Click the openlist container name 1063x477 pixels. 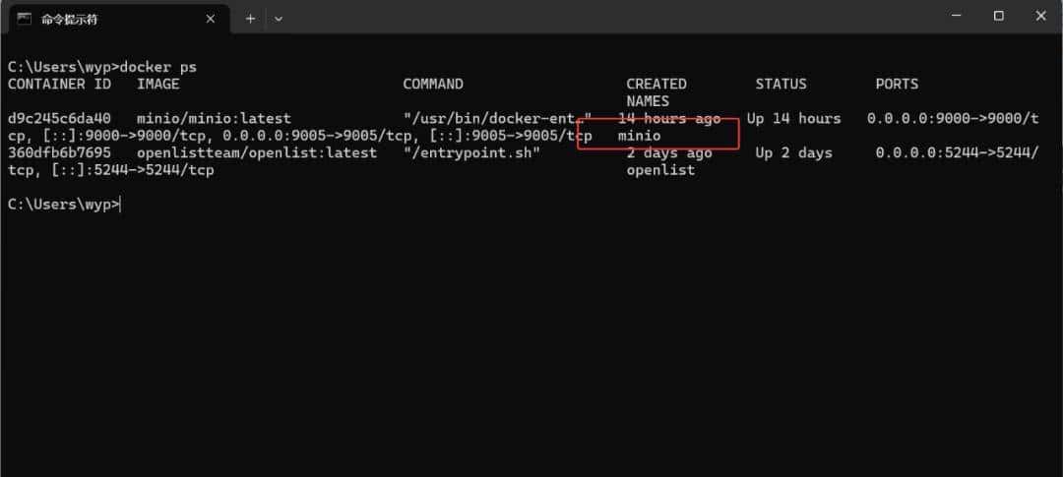(660, 170)
